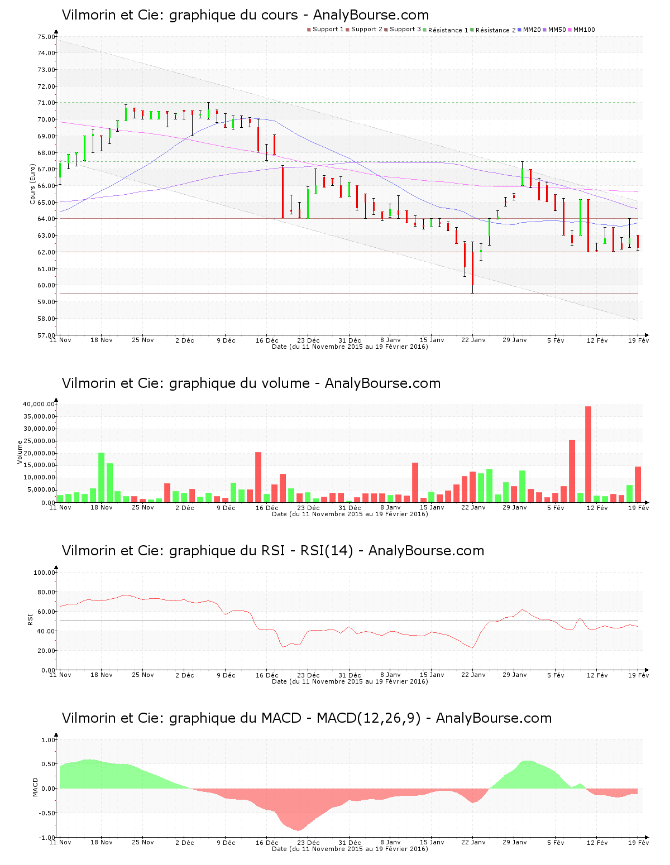Select the Support 3 legend label
The height and width of the screenshot is (865, 670).
pos(405,30)
